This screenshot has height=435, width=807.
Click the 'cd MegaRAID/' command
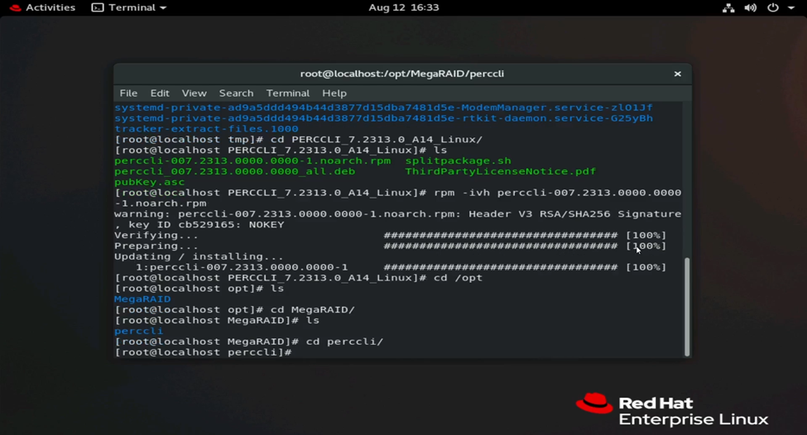coord(312,309)
